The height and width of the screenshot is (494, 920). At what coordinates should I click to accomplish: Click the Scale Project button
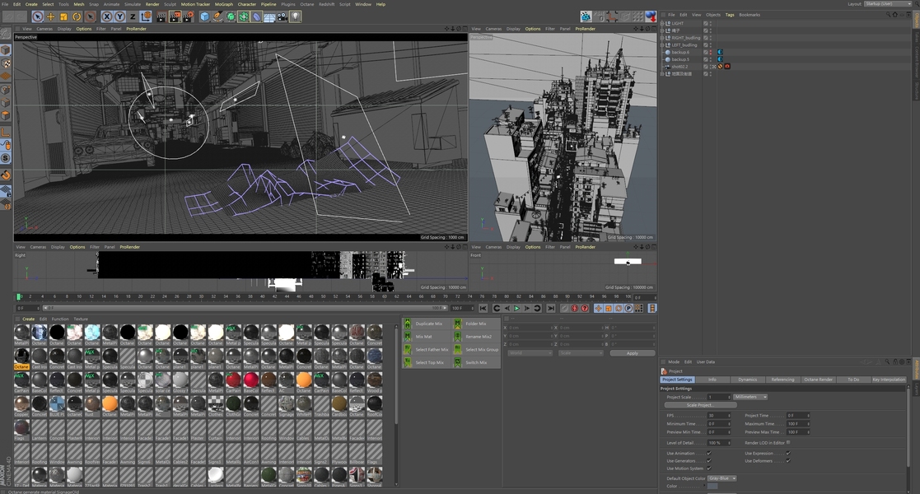tap(700, 405)
